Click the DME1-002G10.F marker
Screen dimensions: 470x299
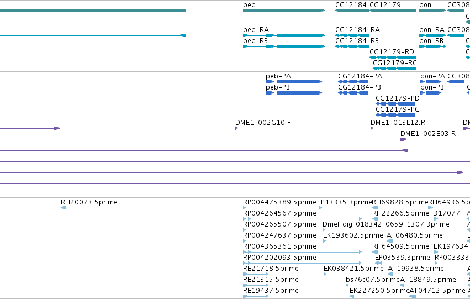tap(237, 128)
